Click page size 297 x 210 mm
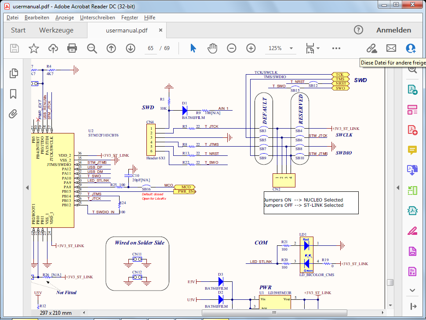 [x=56, y=313]
